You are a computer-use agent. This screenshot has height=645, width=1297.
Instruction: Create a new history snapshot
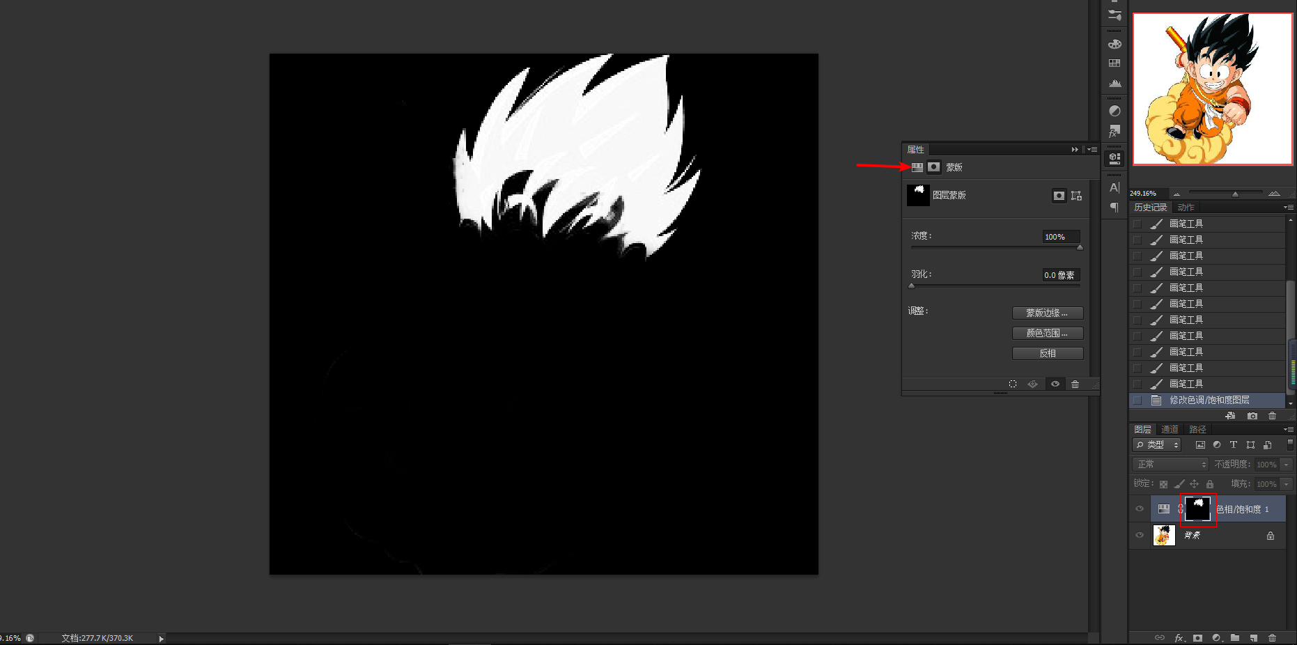(1252, 416)
